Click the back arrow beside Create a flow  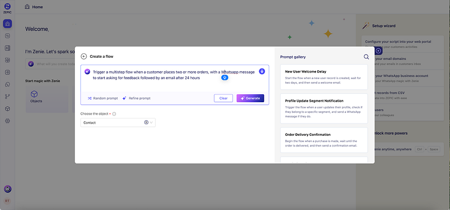point(83,57)
